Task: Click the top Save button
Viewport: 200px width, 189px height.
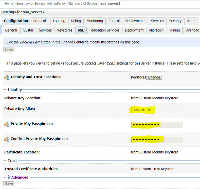Action: 9,50
